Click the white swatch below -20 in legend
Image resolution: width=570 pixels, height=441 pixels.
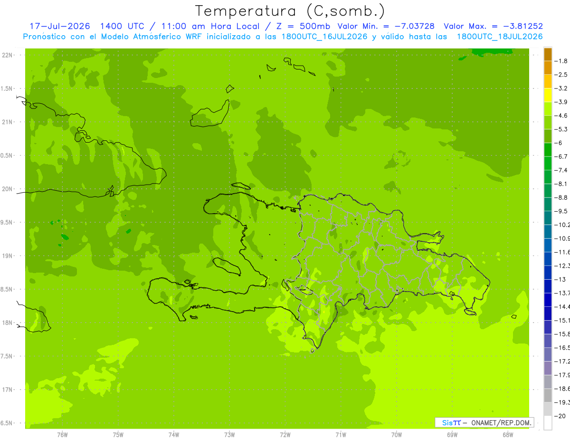point(548,423)
